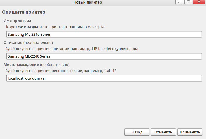This screenshot has width=206, height=139.
Task: Click the Применить button to apply
Action: tap(190, 132)
